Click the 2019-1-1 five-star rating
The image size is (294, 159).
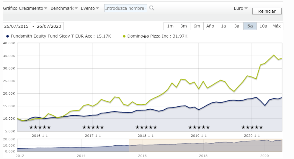[x=199, y=127]
